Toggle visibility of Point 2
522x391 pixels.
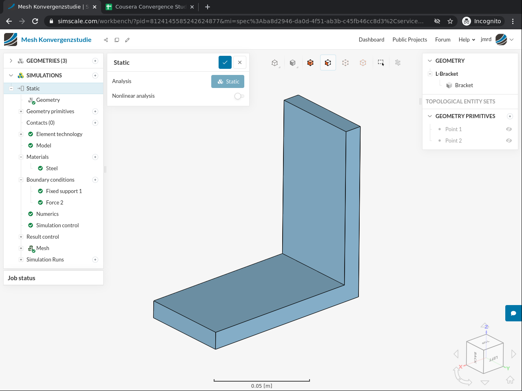click(509, 141)
